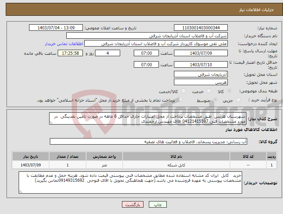Toggle the اسناد خزانه اسلامی payment checkbox
This screenshot has height=214, width=283.
click(180, 99)
